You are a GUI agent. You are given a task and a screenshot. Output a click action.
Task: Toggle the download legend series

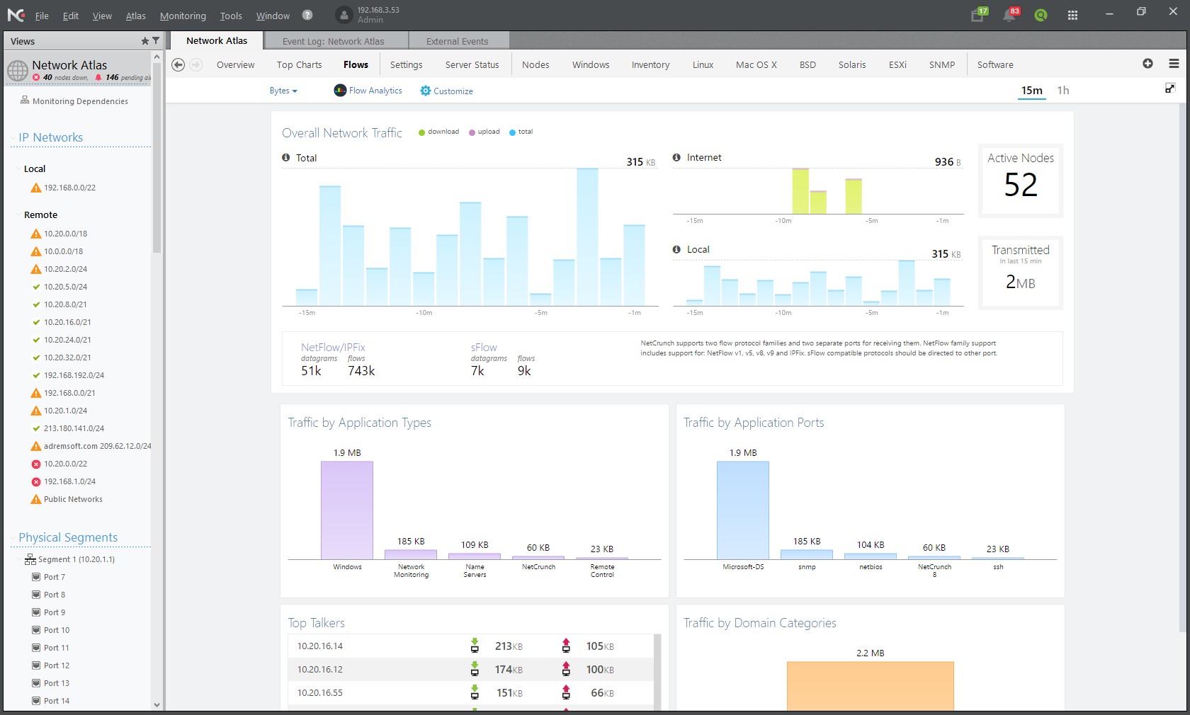pos(439,132)
